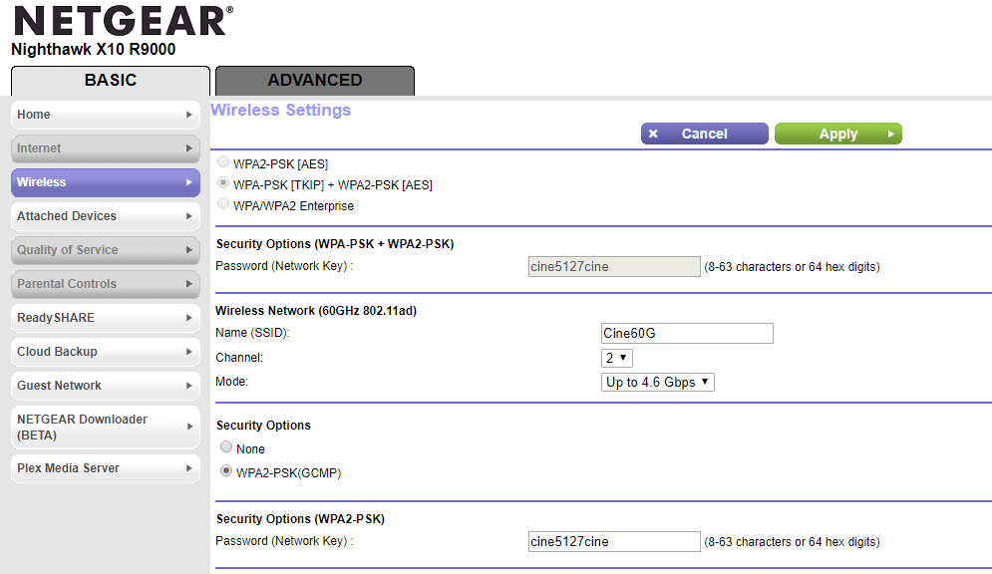Click the arrow icon beside Cloud Backup
This screenshot has width=992, height=574.
[x=188, y=352]
